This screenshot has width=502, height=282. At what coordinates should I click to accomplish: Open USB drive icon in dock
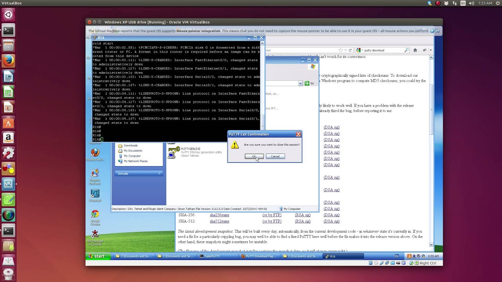pos(8,261)
